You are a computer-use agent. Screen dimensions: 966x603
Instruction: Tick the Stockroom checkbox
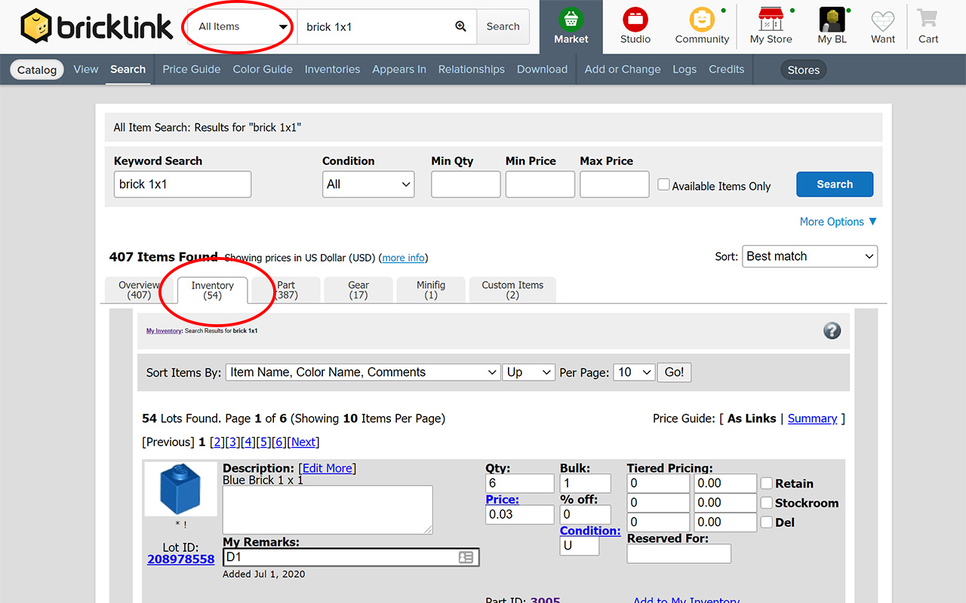767,503
